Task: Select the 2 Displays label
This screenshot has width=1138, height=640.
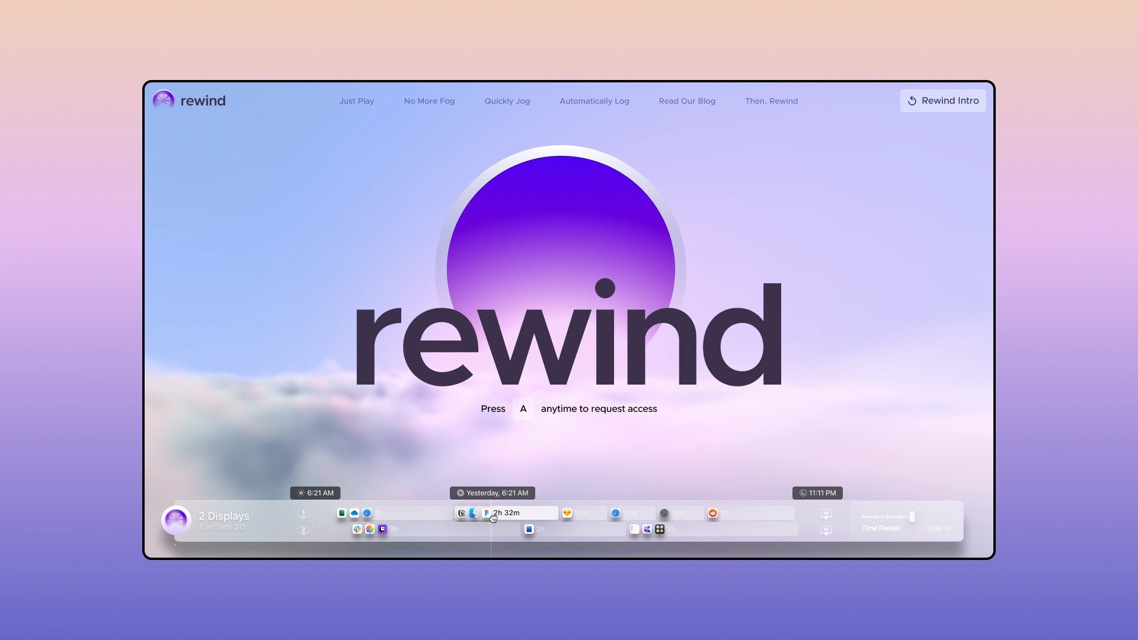Action: pyautogui.click(x=224, y=516)
